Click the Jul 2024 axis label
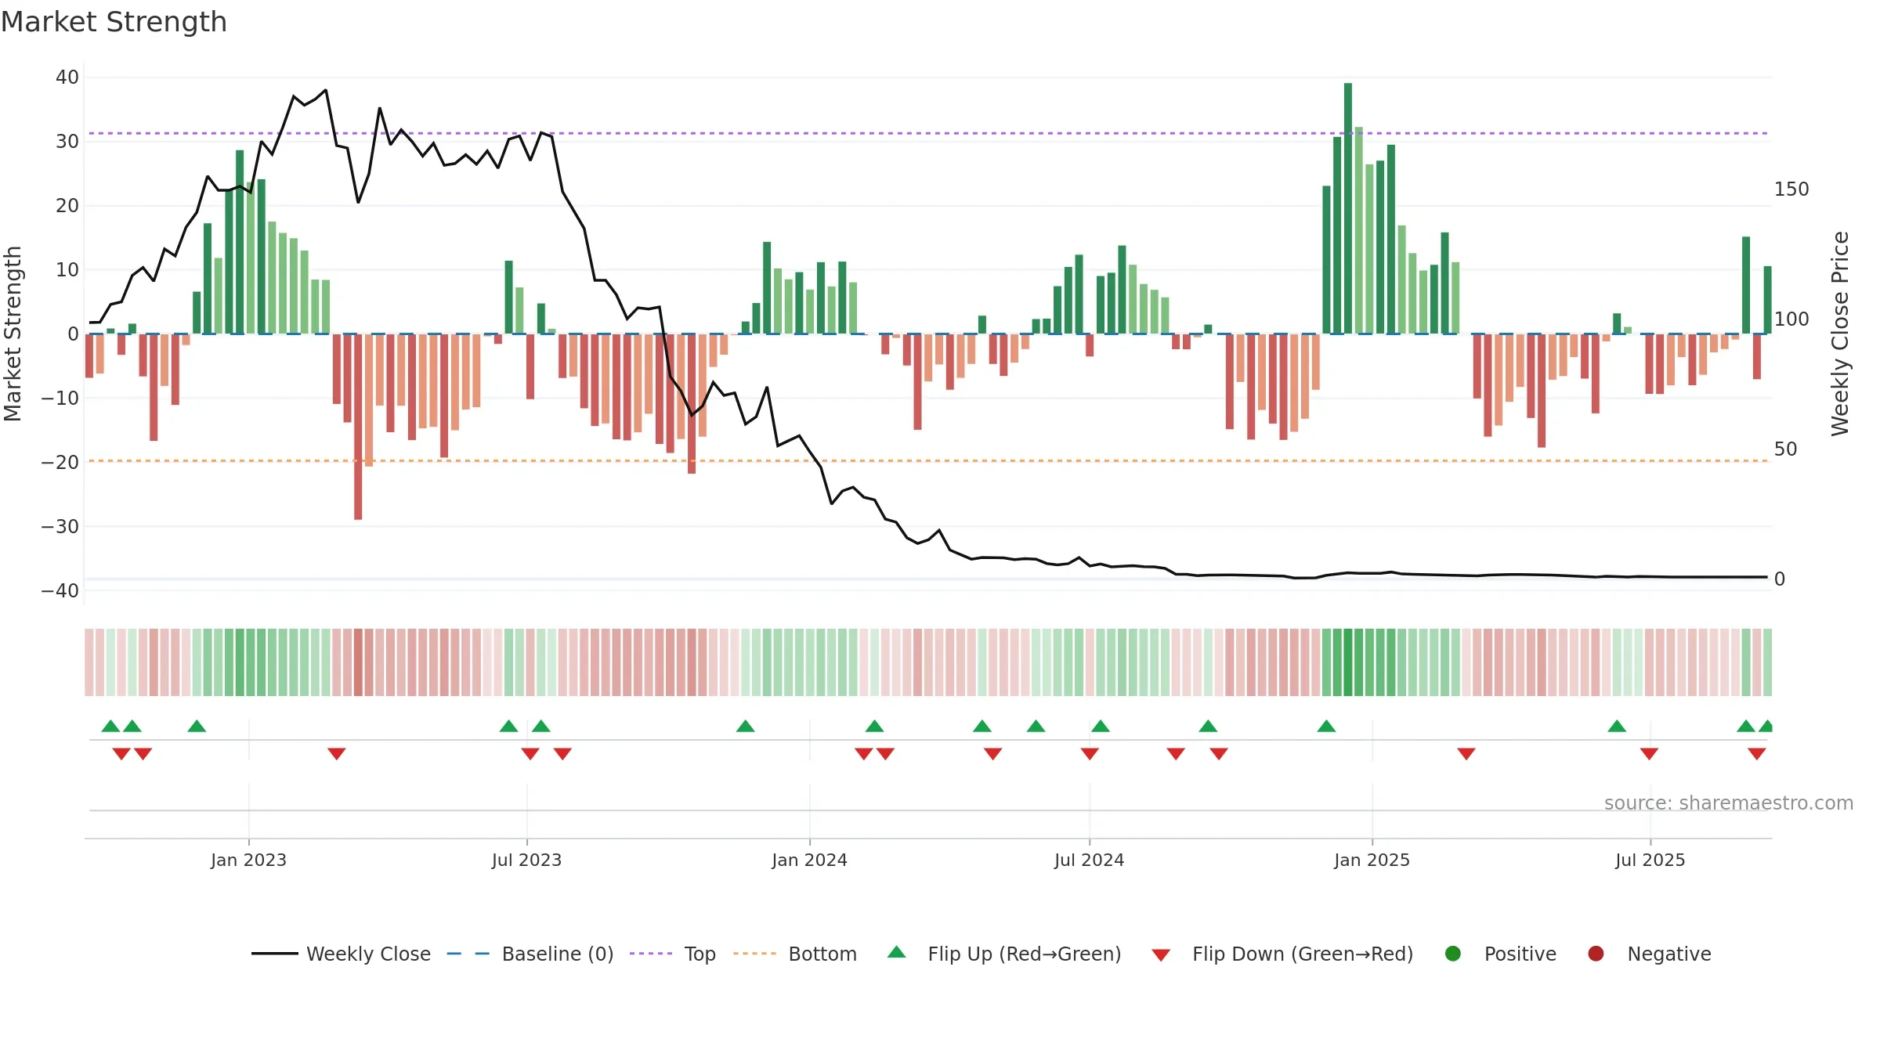Viewport: 1880px width, 1057px height. [1089, 860]
